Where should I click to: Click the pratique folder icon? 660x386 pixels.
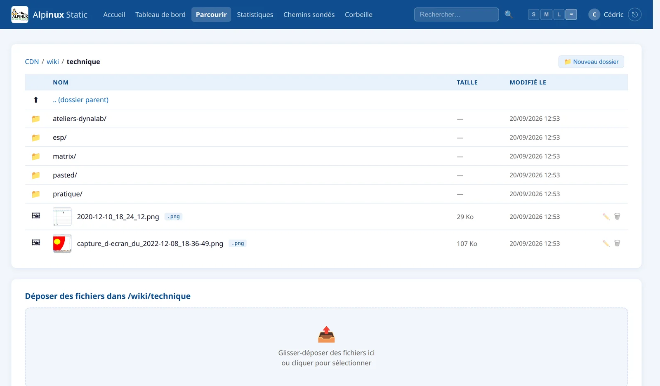coord(36,194)
